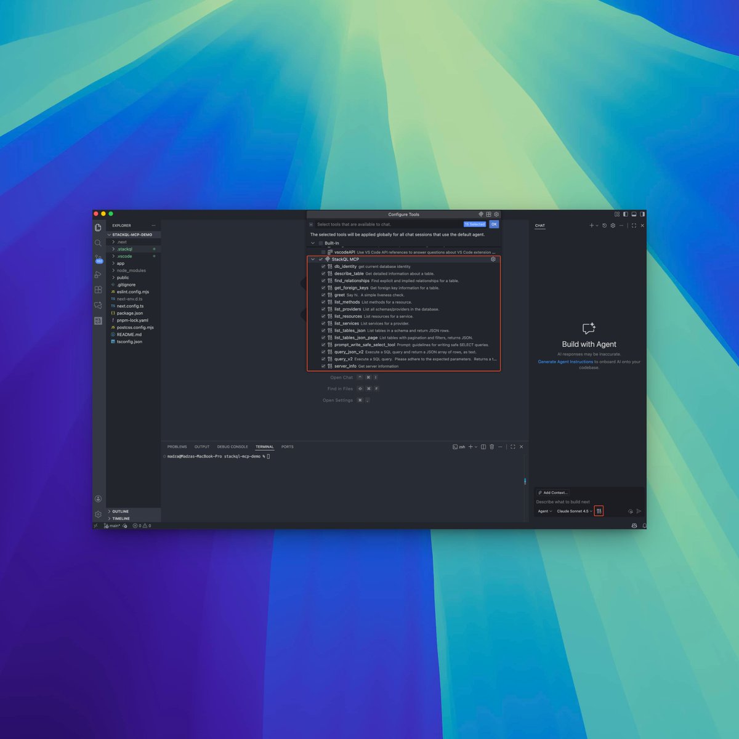The image size is (739, 739).
Task: Toggle the primary sidebar layout icon
Action: click(x=625, y=214)
